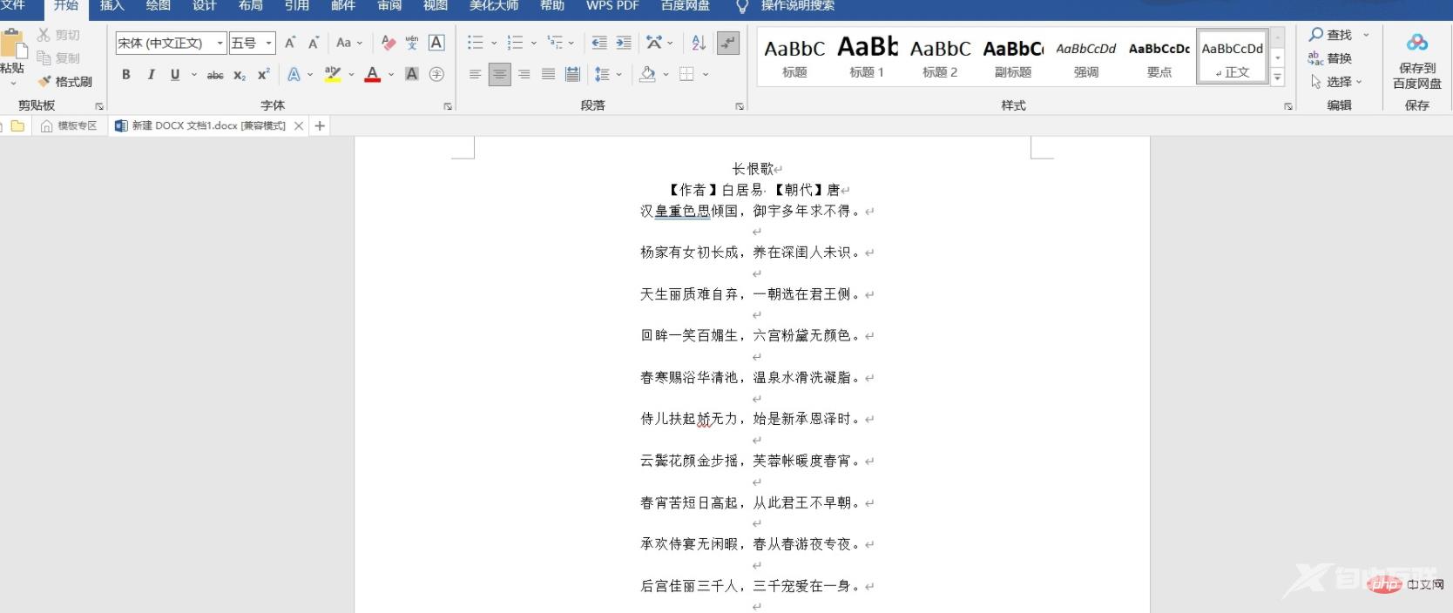Screen dimensions: 1453x613
Task: Open the font name dropdown
Action: (220, 43)
